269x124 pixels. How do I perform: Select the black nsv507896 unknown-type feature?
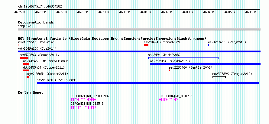pyautogui.click(x=219, y=77)
